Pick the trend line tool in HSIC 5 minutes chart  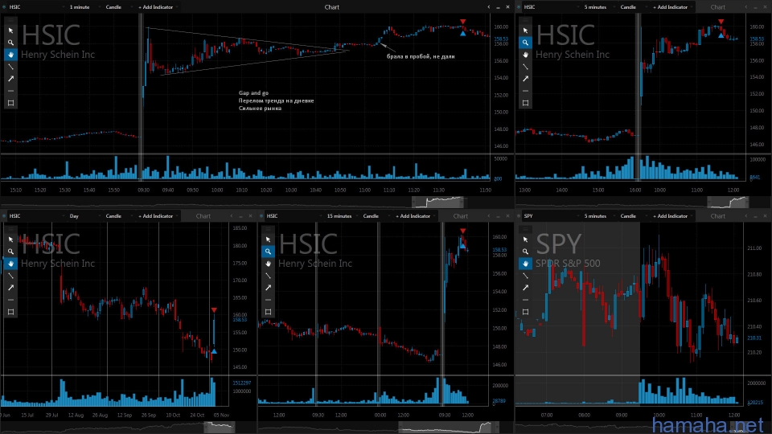(525, 67)
